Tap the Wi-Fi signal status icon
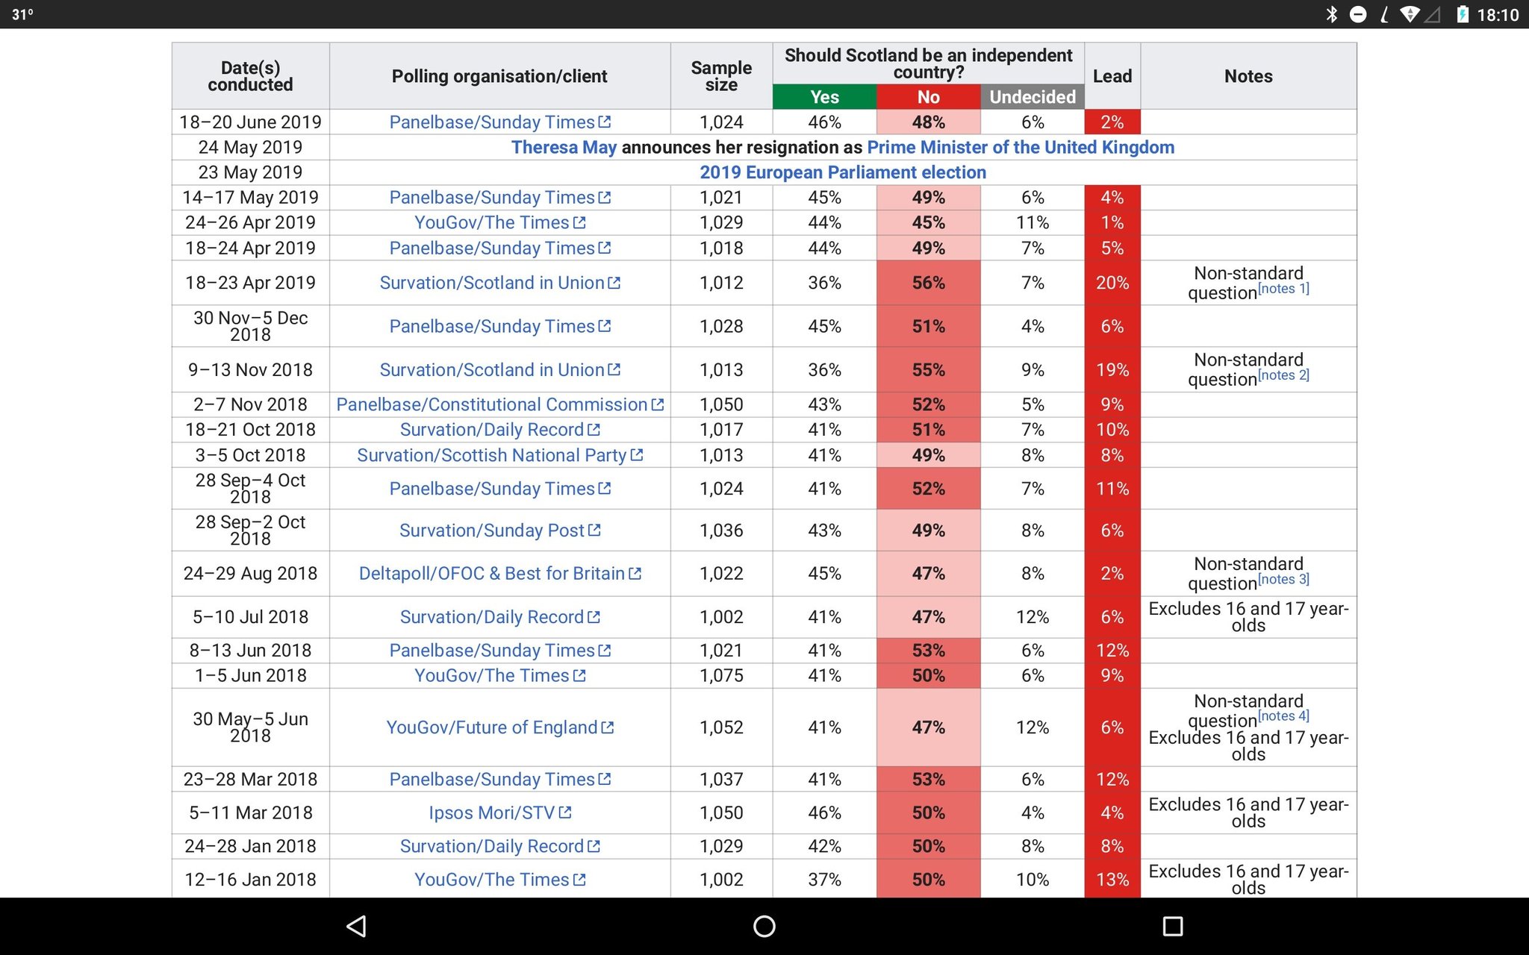 [x=1409, y=14]
